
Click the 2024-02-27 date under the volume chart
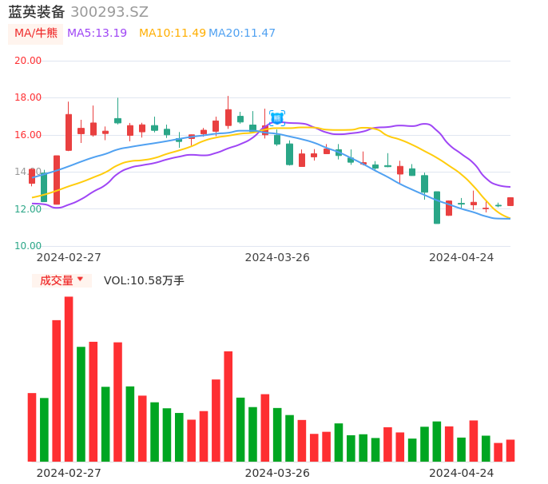click(x=69, y=473)
